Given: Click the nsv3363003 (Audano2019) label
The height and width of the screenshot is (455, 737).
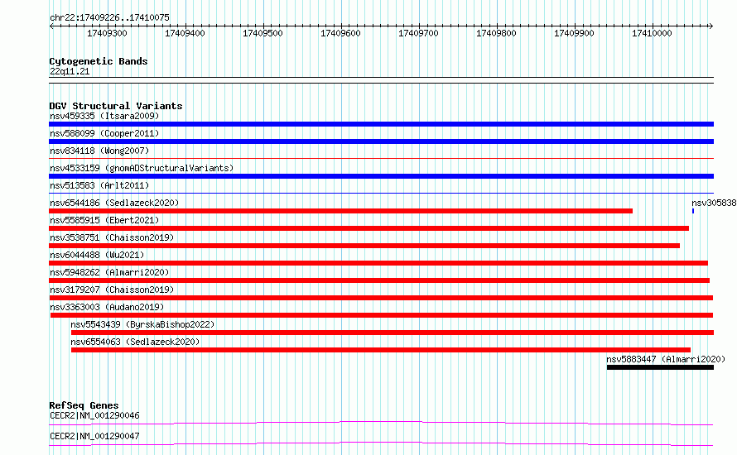Looking at the screenshot, I should [107, 307].
